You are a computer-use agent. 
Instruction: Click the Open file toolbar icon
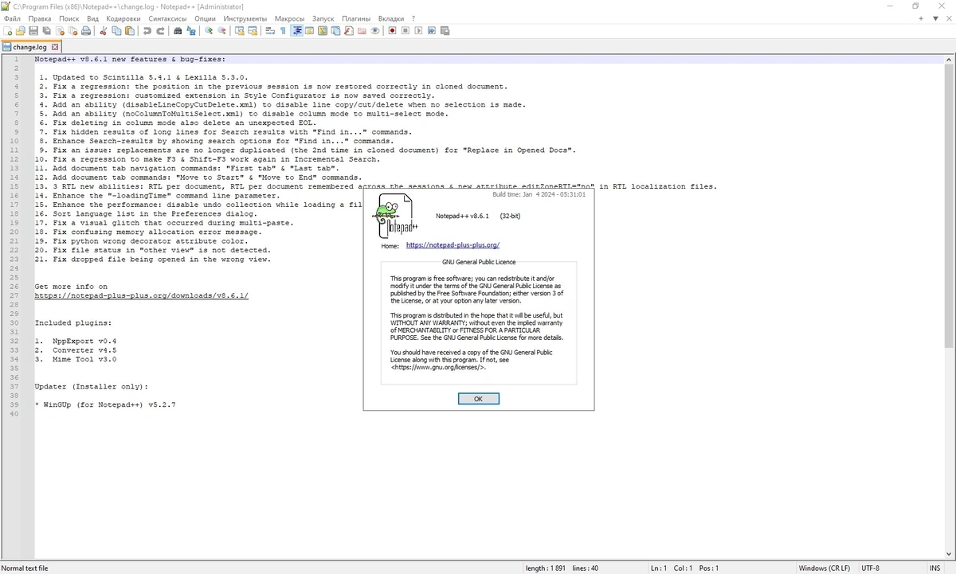(20, 31)
